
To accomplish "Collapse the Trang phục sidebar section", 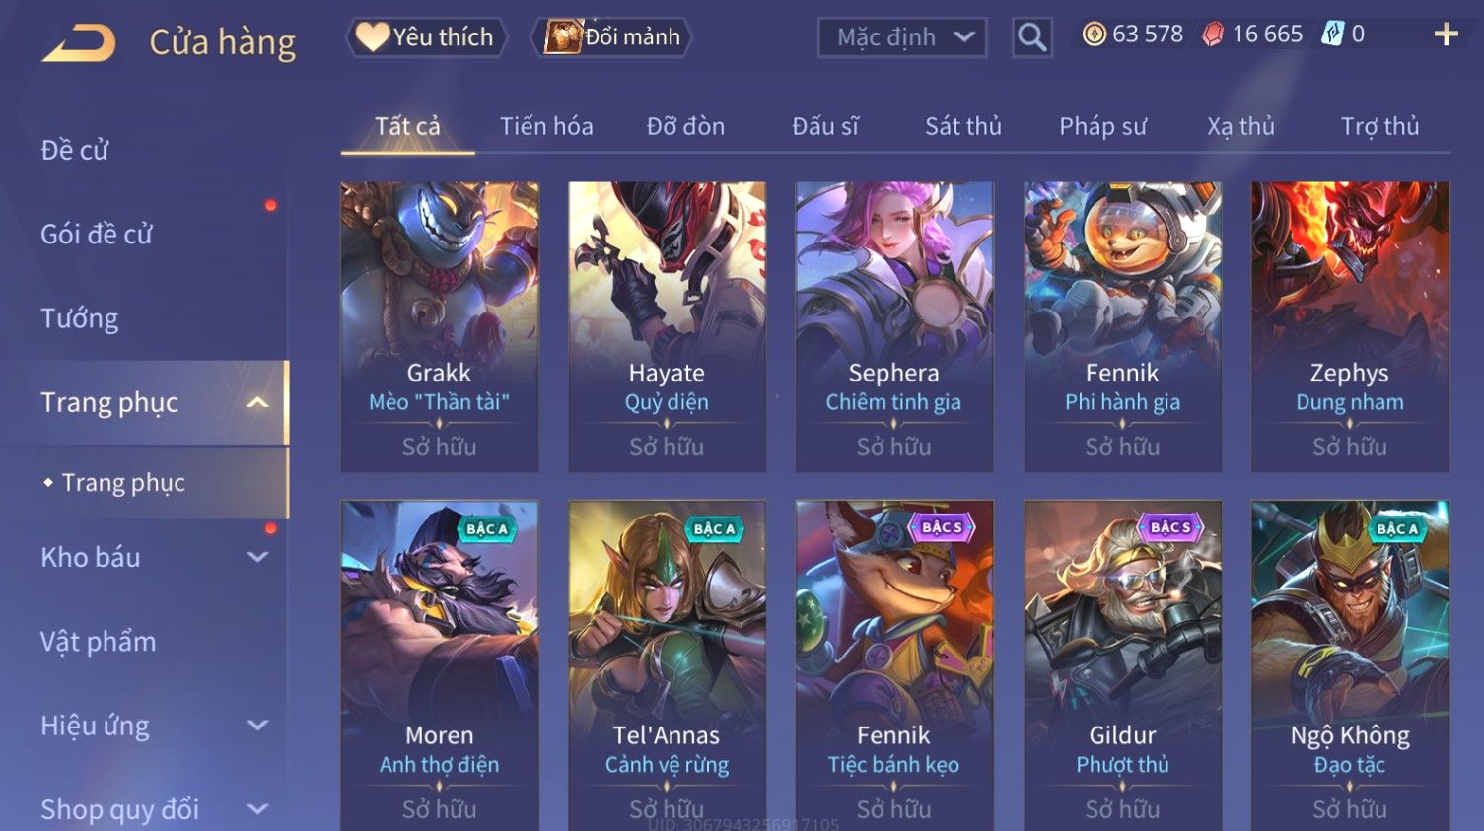I will point(257,402).
